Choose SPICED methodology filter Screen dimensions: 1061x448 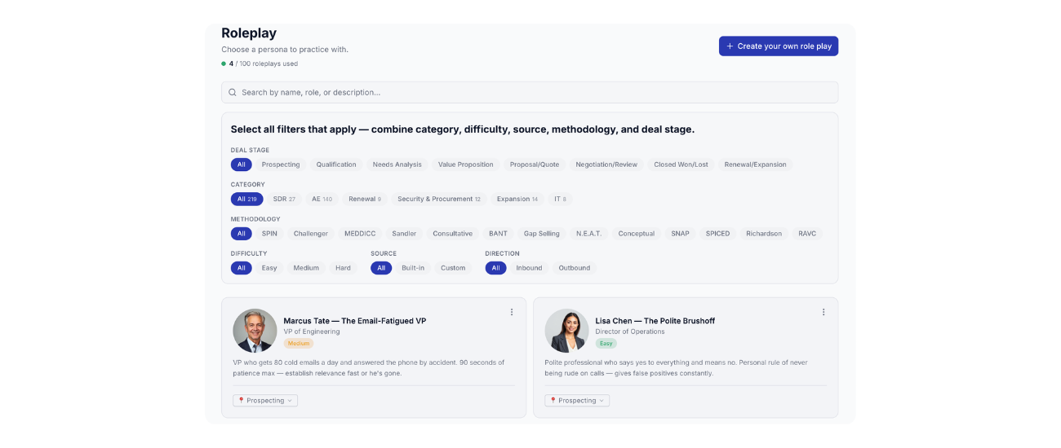[718, 234]
